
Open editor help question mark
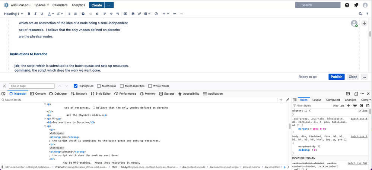point(367,14)
